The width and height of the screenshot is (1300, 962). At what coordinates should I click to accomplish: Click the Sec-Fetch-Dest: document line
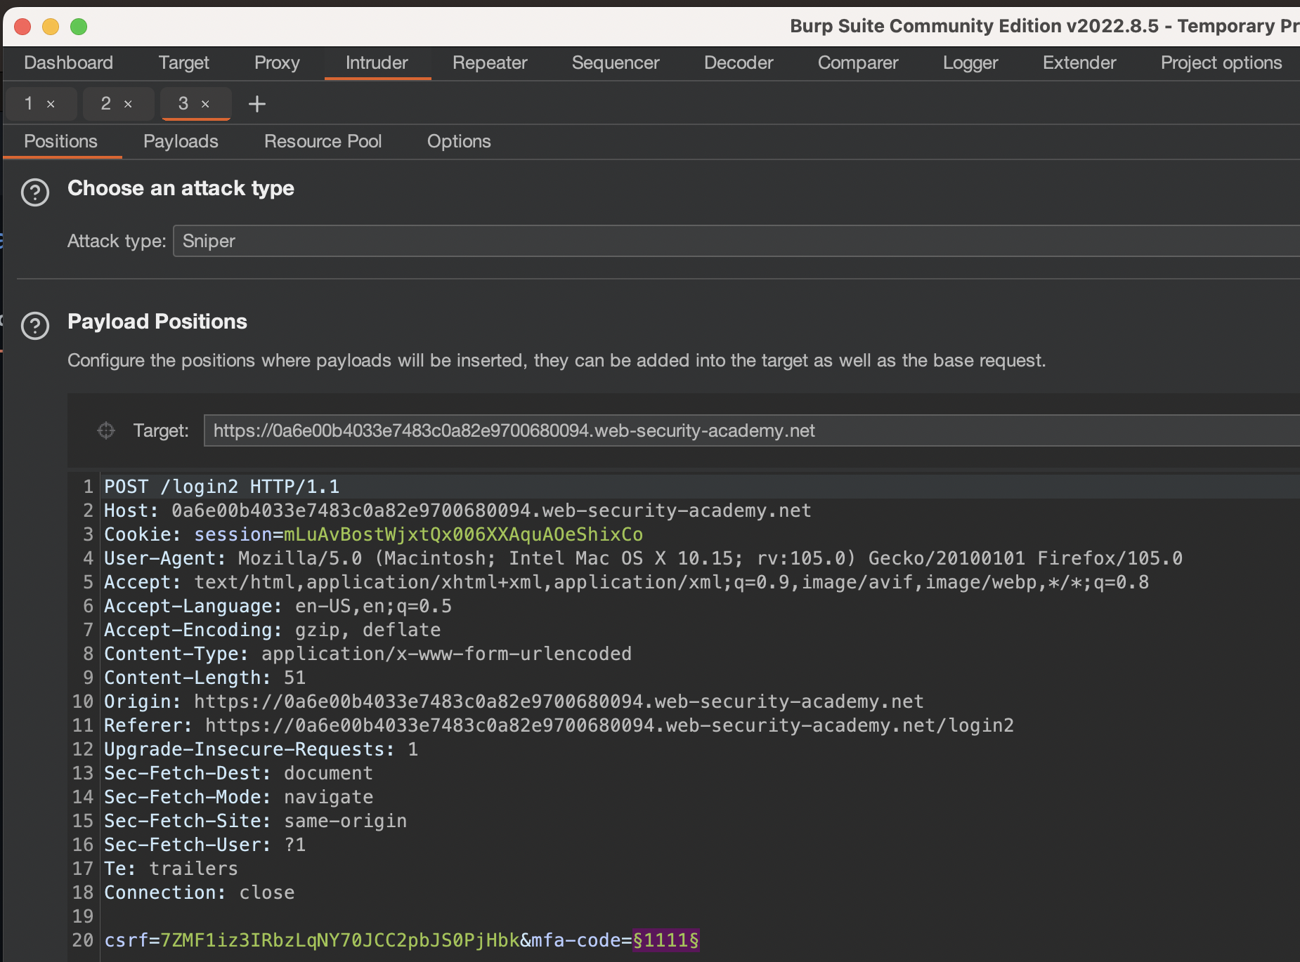tap(238, 773)
